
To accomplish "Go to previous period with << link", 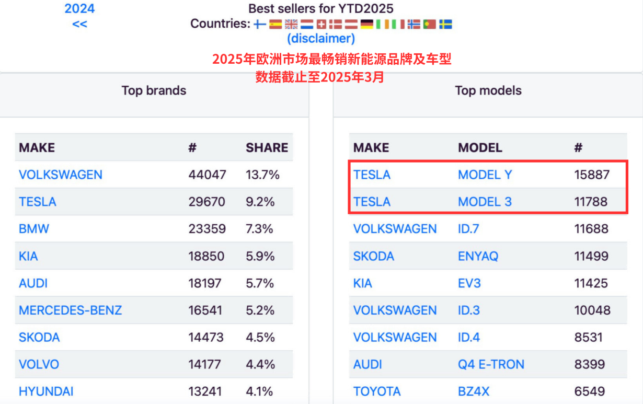I will coord(79,24).
